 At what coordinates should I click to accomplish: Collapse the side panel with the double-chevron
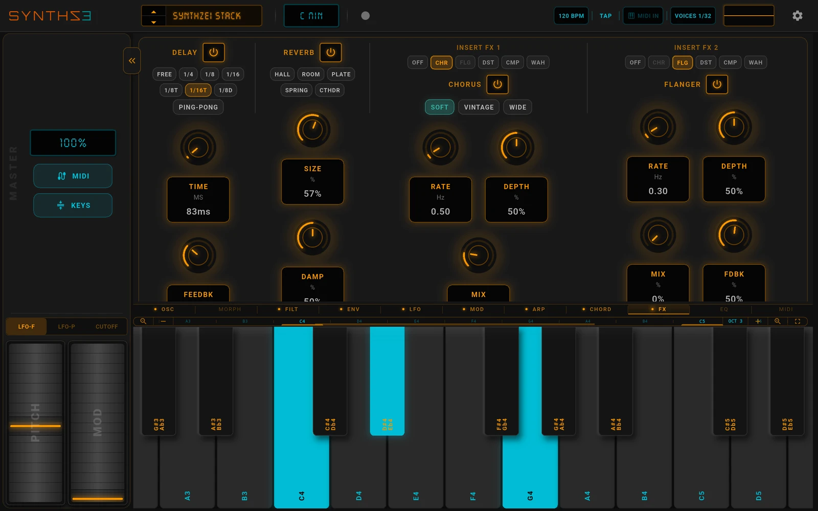click(132, 61)
